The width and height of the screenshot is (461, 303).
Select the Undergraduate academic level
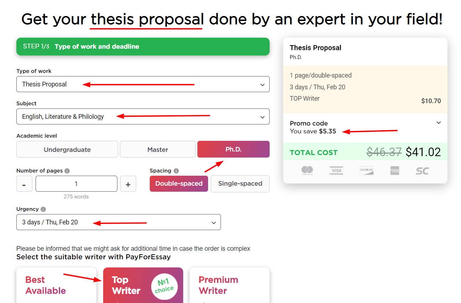point(67,149)
